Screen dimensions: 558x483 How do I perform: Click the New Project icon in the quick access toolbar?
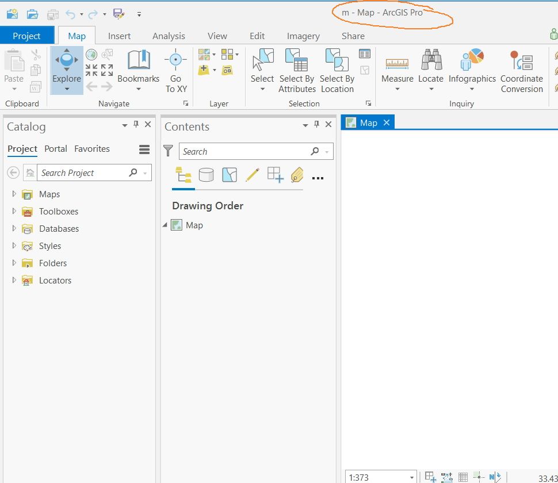pyautogui.click(x=12, y=14)
